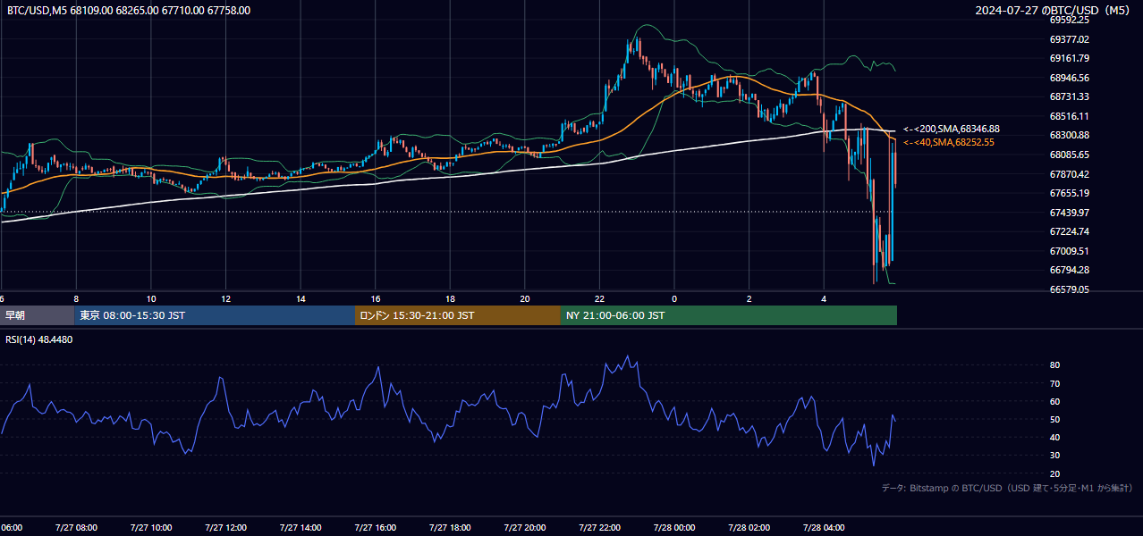Click the 69377.02 price axis label
This screenshot has width=1143, height=536.
(x=1069, y=39)
